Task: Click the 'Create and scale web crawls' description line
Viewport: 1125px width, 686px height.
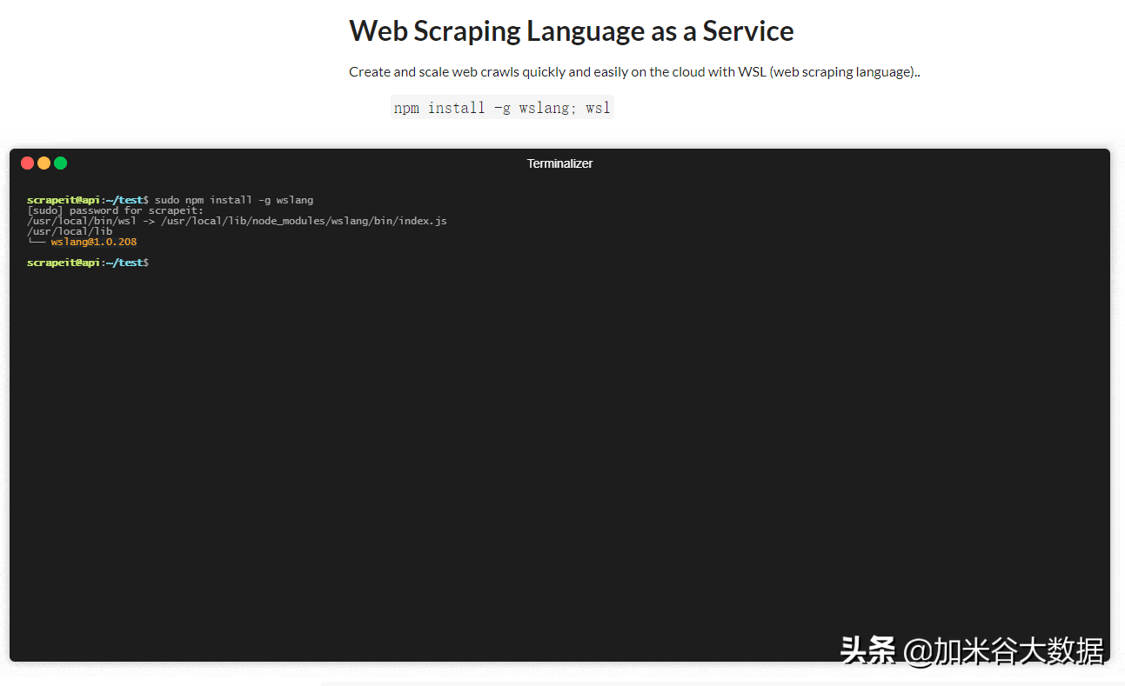Action: pyautogui.click(x=634, y=72)
